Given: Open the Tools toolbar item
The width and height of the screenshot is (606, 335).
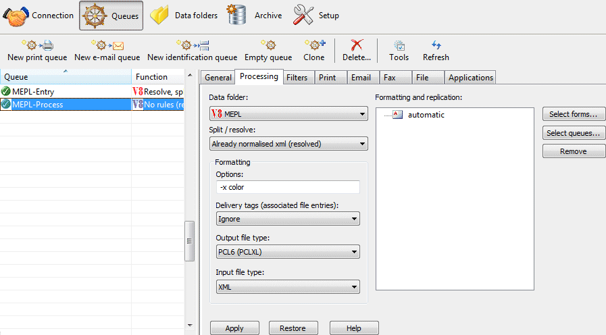Looking at the screenshot, I should pos(399,51).
